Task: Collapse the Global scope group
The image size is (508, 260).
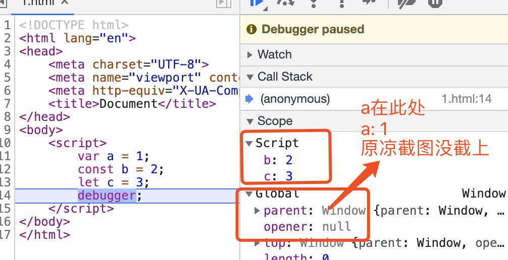Action: click(x=249, y=194)
